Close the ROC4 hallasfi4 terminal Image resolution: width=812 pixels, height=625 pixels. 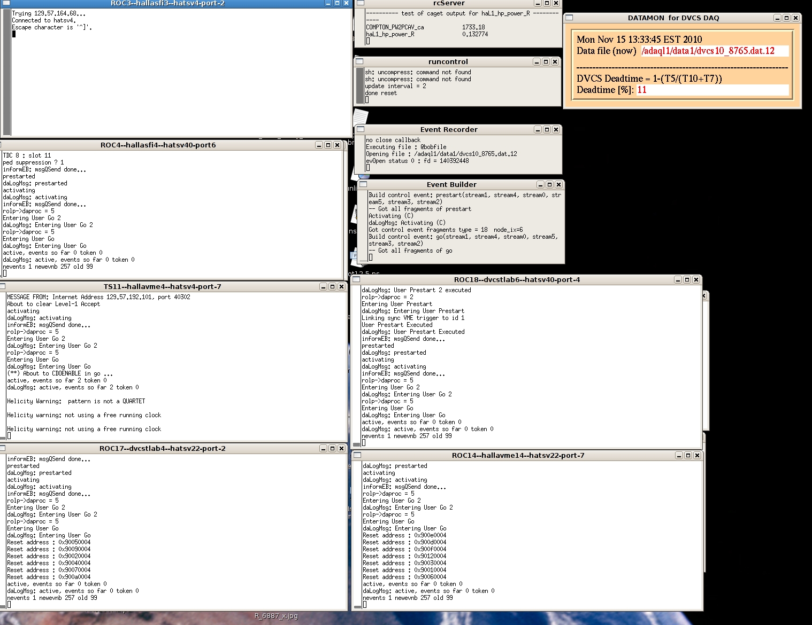pyautogui.click(x=337, y=145)
